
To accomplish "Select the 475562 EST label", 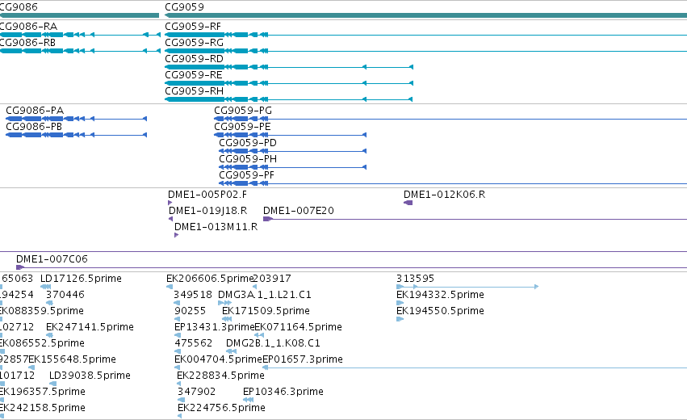I will click(x=194, y=344).
